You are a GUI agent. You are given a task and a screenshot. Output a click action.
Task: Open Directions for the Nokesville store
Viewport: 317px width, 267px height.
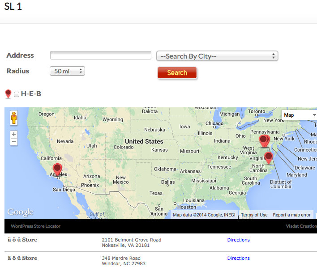tap(238, 240)
